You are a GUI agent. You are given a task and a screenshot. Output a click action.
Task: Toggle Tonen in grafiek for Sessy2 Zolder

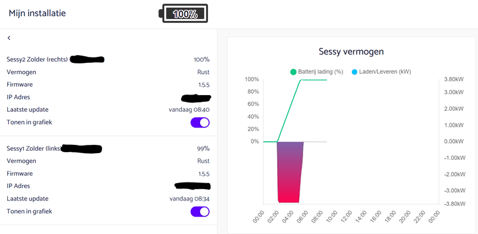pyautogui.click(x=200, y=123)
